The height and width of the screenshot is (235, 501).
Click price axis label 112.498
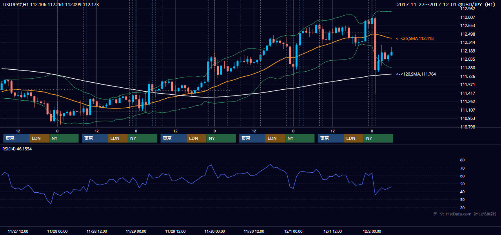pyautogui.click(x=467, y=34)
